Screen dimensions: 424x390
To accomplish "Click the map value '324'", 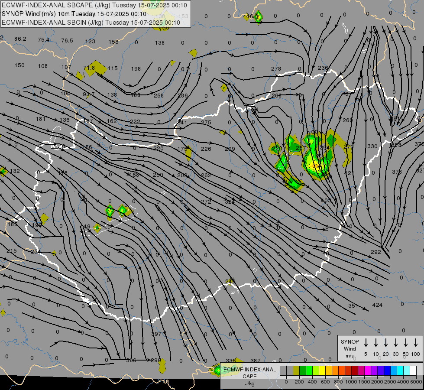I will coord(230,202).
